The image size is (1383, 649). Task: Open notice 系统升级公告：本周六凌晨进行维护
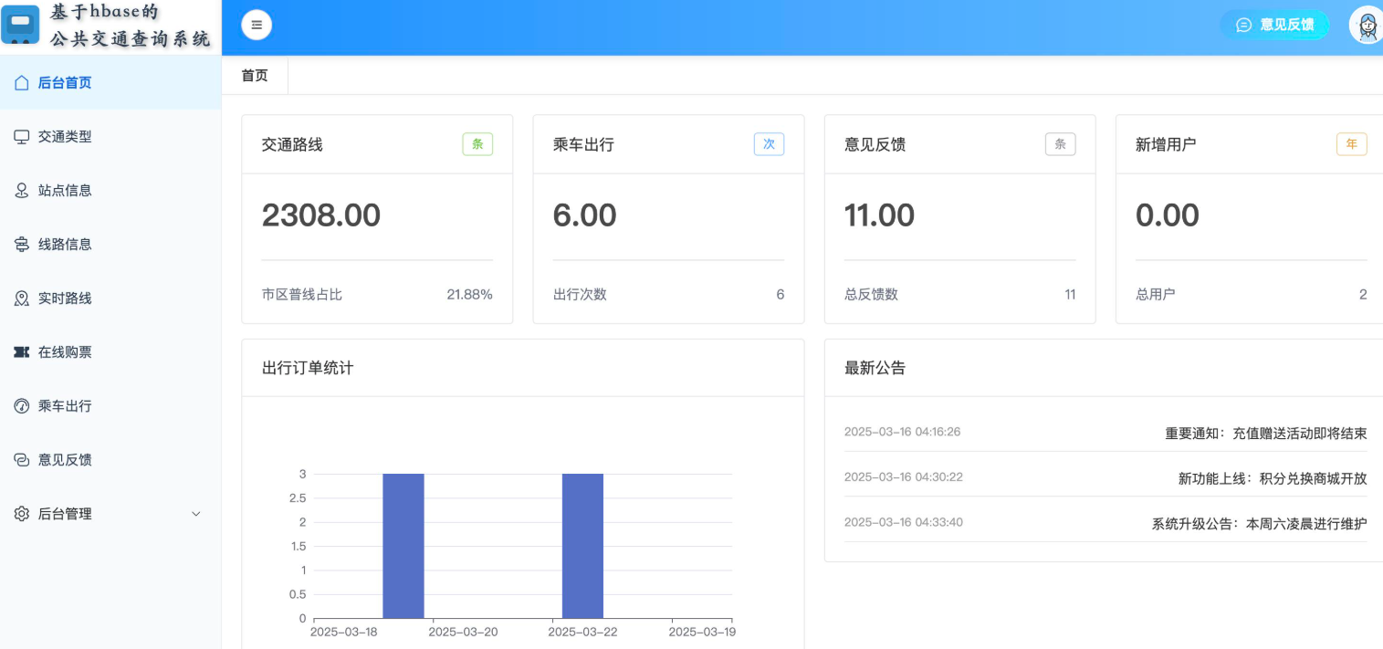coord(1260,524)
